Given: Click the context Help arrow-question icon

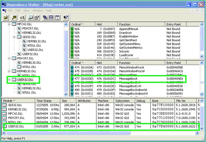Looking at the screenshot, I should click(x=66, y=17).
